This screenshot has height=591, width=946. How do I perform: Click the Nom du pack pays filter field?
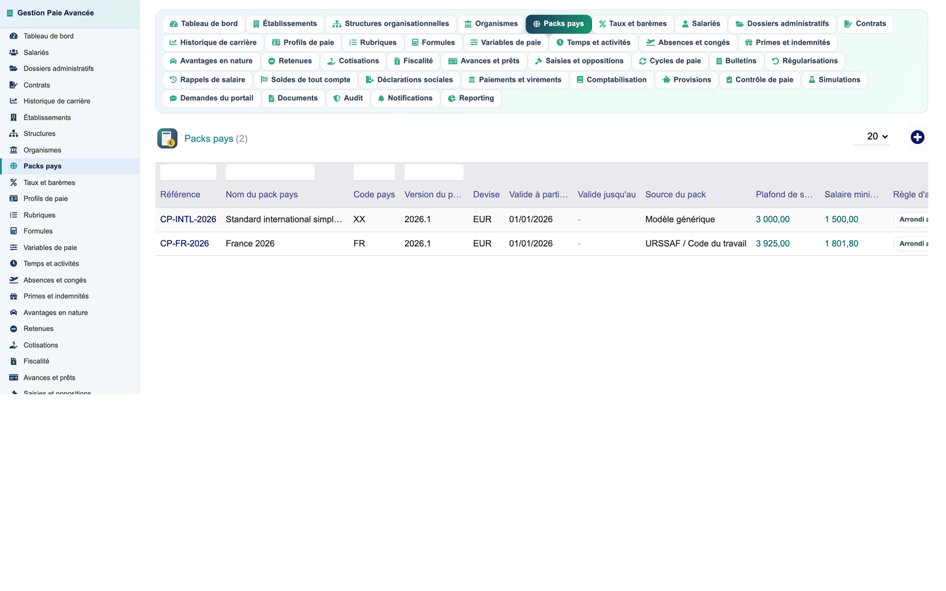point(270,172)
